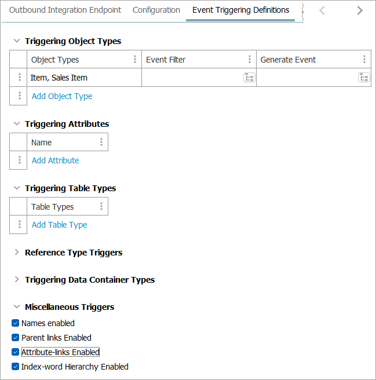Open Table Types column options menu
Screen dimensions: 376x380
[101, 206]
